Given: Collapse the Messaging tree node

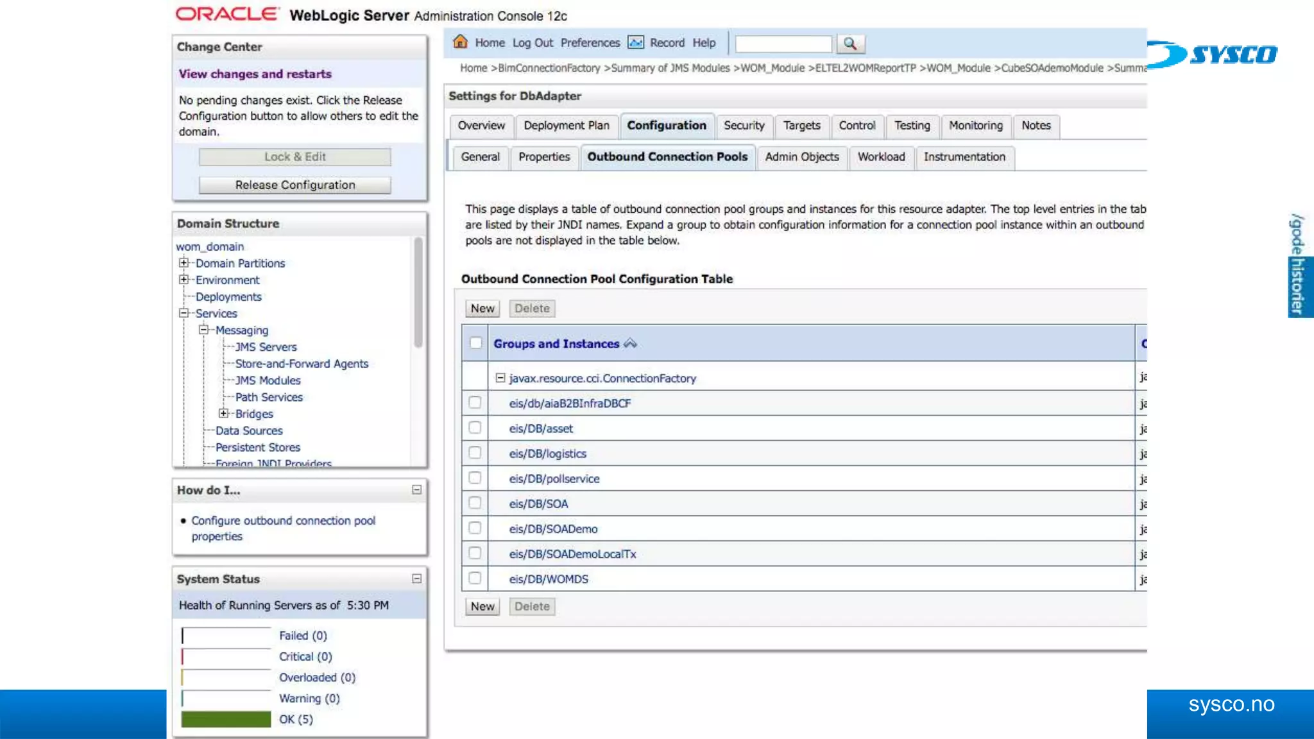Looking at the screenshot, I should pyautogui.click(x=204, y=330).
